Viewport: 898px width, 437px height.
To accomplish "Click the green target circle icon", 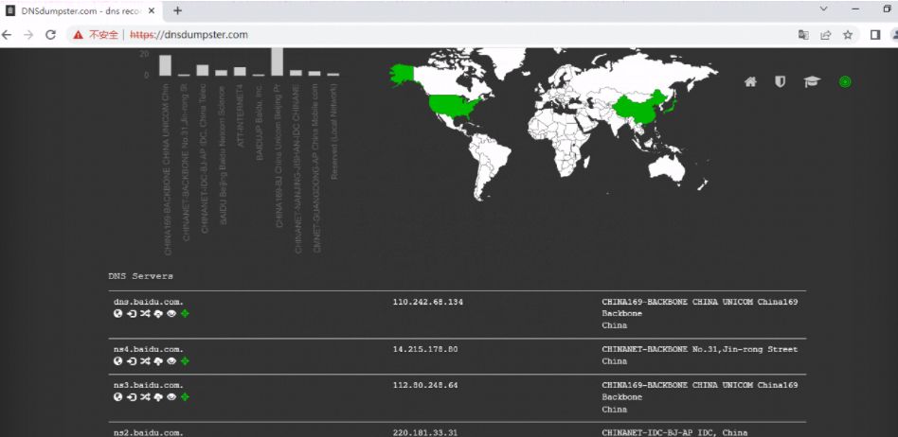I will tap(845, 81).
